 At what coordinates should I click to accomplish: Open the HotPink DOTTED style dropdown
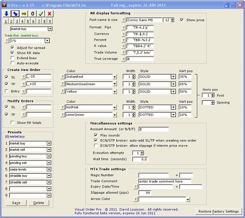[173, 107]
